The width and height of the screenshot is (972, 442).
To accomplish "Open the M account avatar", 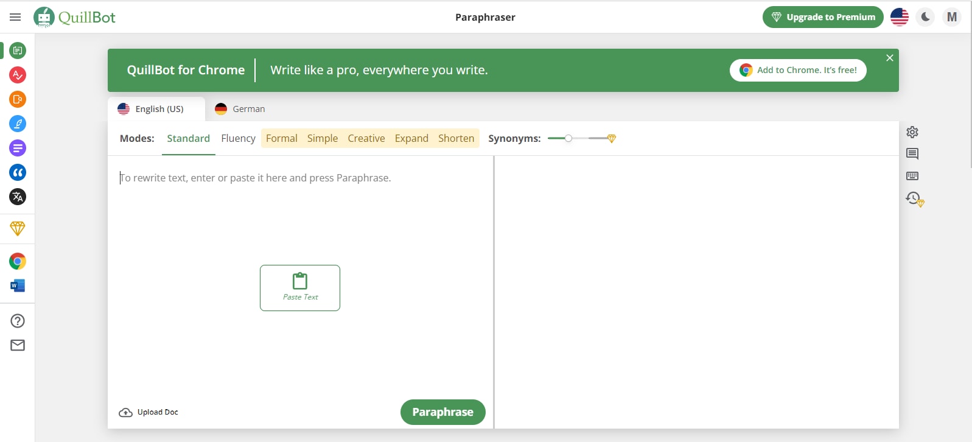I will click(952, 17).
